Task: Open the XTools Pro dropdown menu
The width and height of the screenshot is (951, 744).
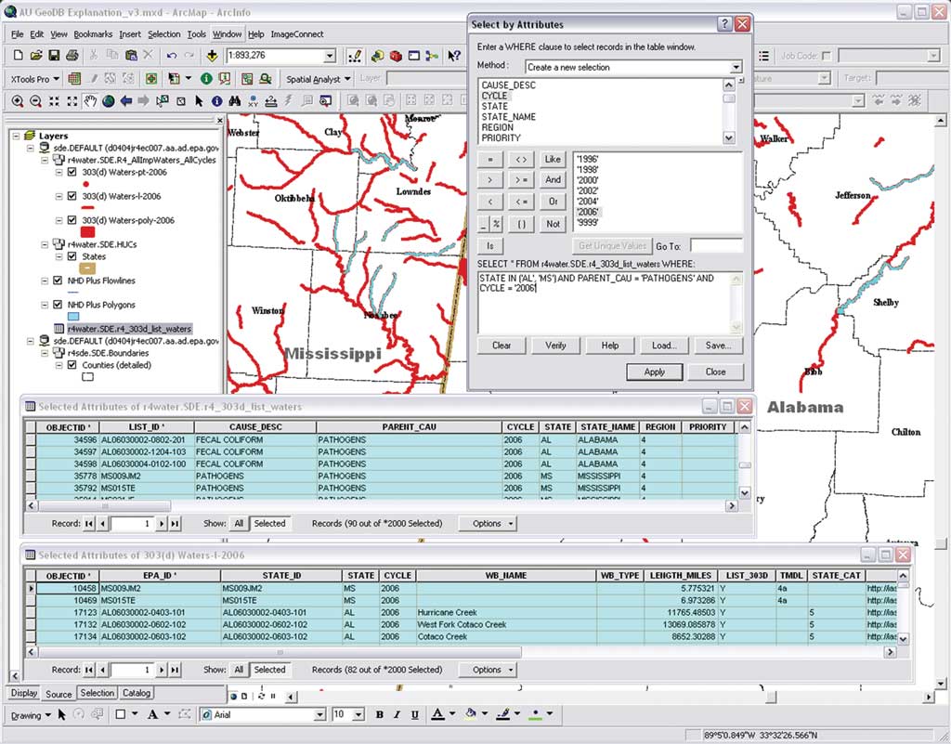Action: (35, 79)
